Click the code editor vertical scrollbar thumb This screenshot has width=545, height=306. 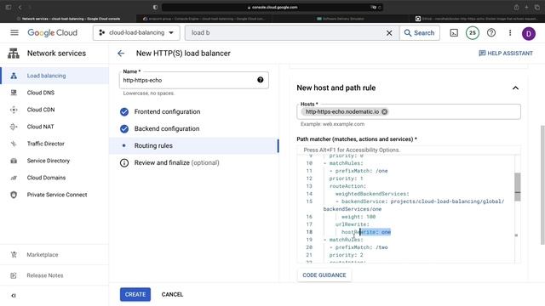518,187
